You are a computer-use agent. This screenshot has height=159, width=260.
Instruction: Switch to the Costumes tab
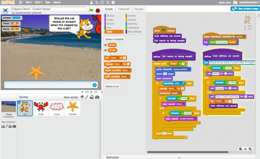(x=123, y=9)
